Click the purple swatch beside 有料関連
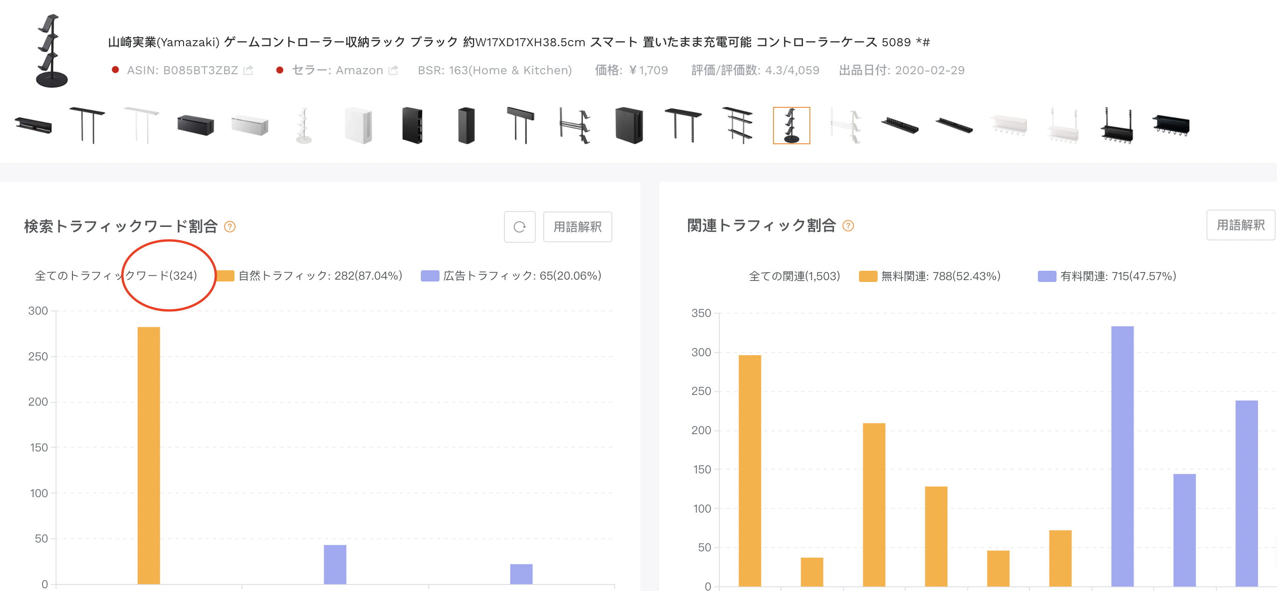1277x591 pixels. [1047, 276]
